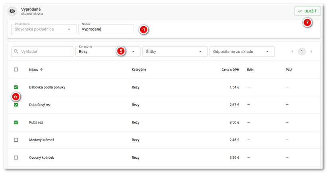This screenshot has height=173, width=327.
Task: Click the Dobošový rez name
Action: click(40, 105)
